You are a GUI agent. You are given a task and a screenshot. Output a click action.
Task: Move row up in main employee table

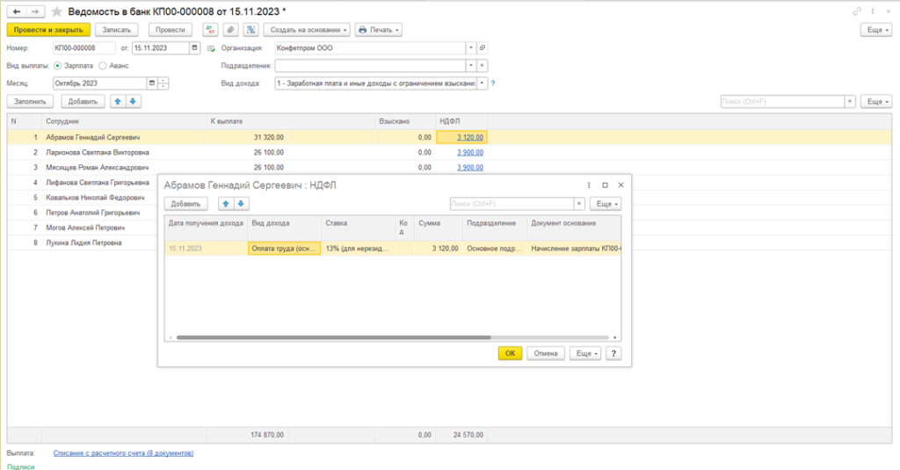pyautogui.click(x=118, y=101)
